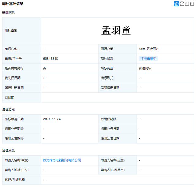This screenshot has width=196, height=187.
Task: Click the 类似群 row label
Action: tap(9, 97)
